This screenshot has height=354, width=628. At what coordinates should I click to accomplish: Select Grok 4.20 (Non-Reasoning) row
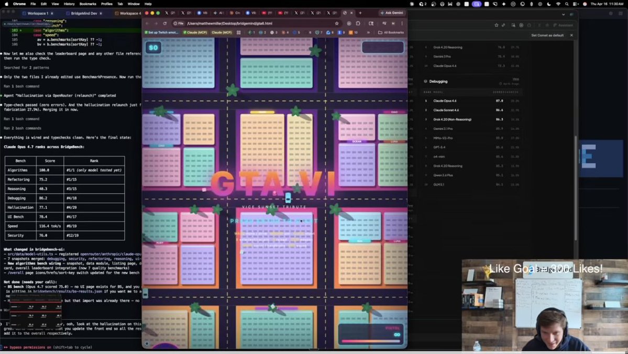pos(472,119)
